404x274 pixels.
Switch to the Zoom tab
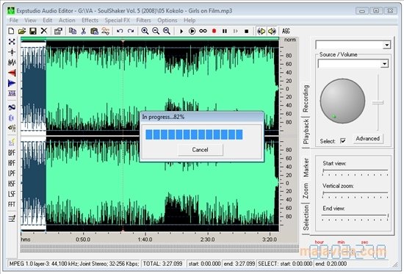tap(306, 191)
